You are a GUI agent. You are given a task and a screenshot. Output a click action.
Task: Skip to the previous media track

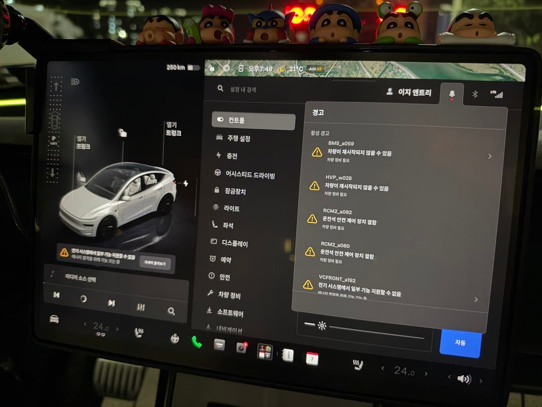[56, 295]
